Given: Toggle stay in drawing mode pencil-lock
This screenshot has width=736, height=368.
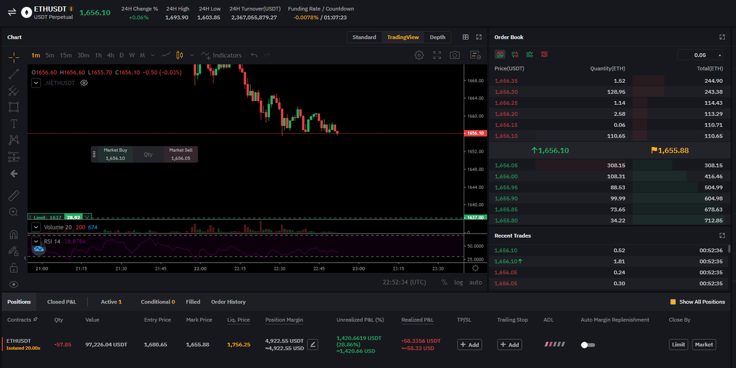Looking at the screenshot, I should 13,251.
